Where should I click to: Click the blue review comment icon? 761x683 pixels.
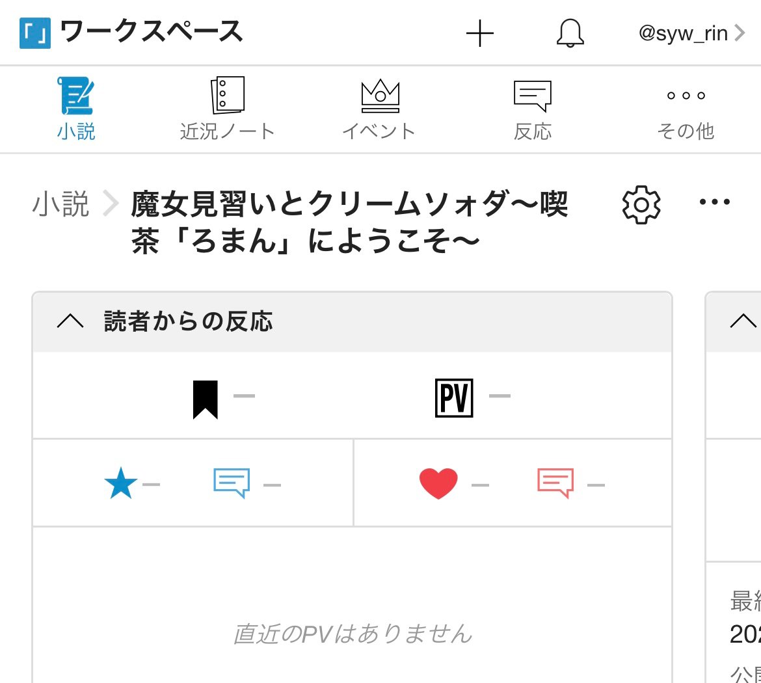coord(232,483)
